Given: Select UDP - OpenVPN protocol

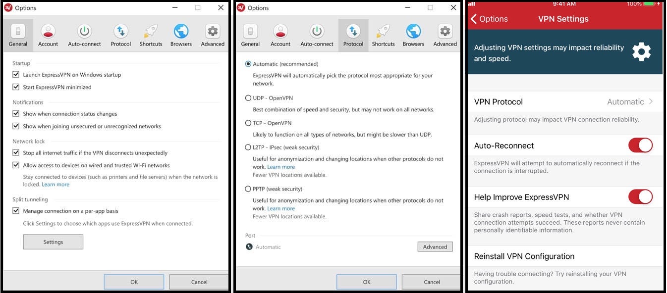Looking at the screenshot, I should click(248, 98).
